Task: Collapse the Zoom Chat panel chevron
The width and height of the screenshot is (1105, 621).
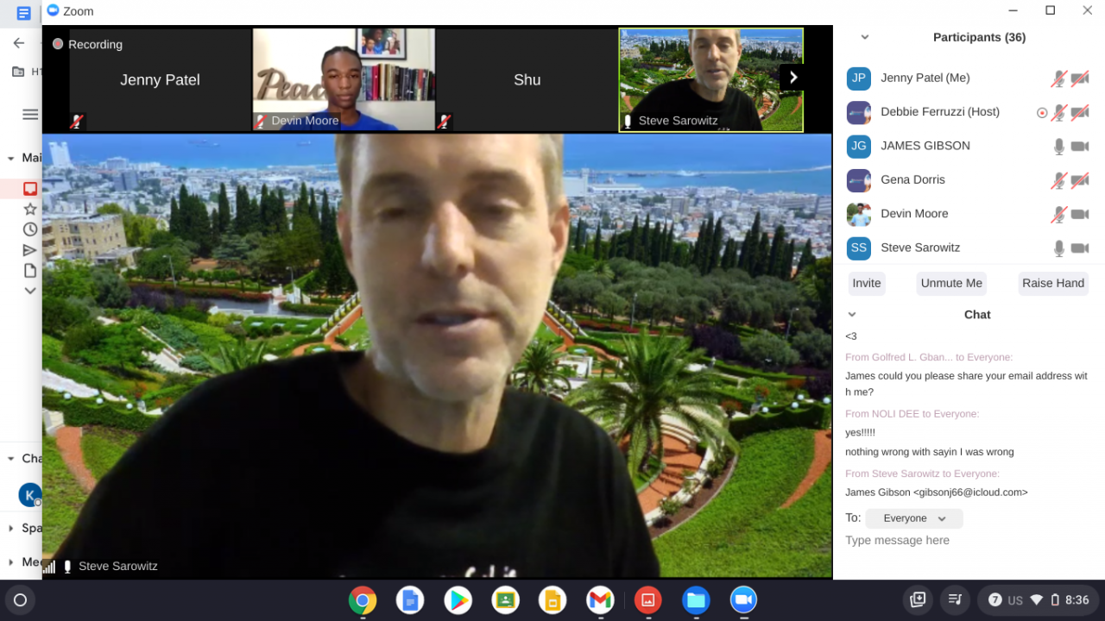Action: (x=852, y=315)
